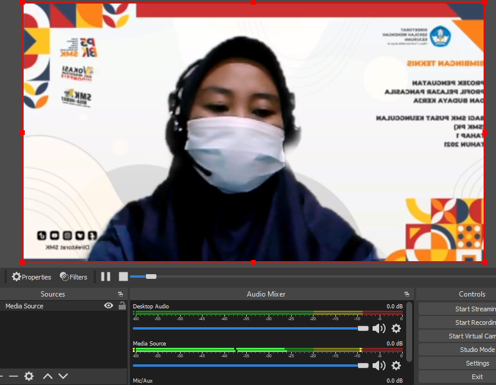The height and width of the screenshot is (385, 496).
Task: Click the left-middle resize handle of preview
Action: click(22, 133)
